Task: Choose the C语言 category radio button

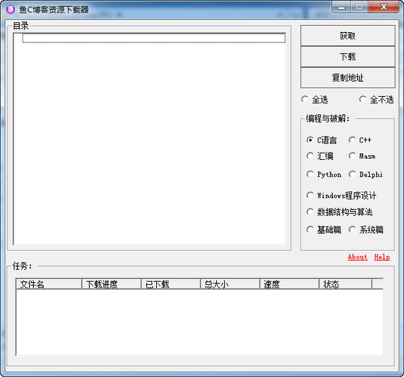Action: tap(310, 140)
